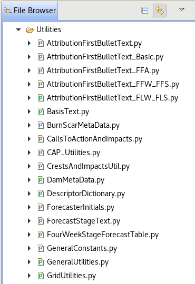Click the Python icon of BurnScarMetaData.py

(41, 125)
